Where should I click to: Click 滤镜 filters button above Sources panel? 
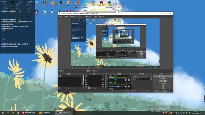(x=95, y=71)
